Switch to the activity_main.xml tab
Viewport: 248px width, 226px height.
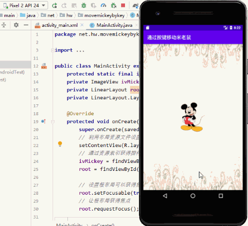[60, 25]
